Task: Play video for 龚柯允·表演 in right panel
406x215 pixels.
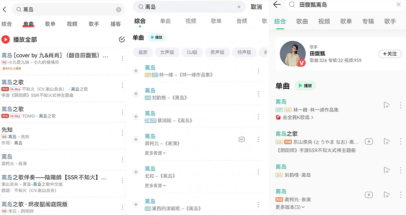Action: pos(369,195)
